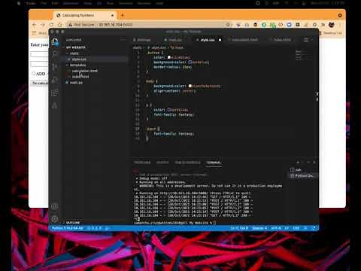This screenshot has height=271, width=361.
Task: Open the editor more actions dropdown
Action: pyautogui.click(x=312, y=40)
